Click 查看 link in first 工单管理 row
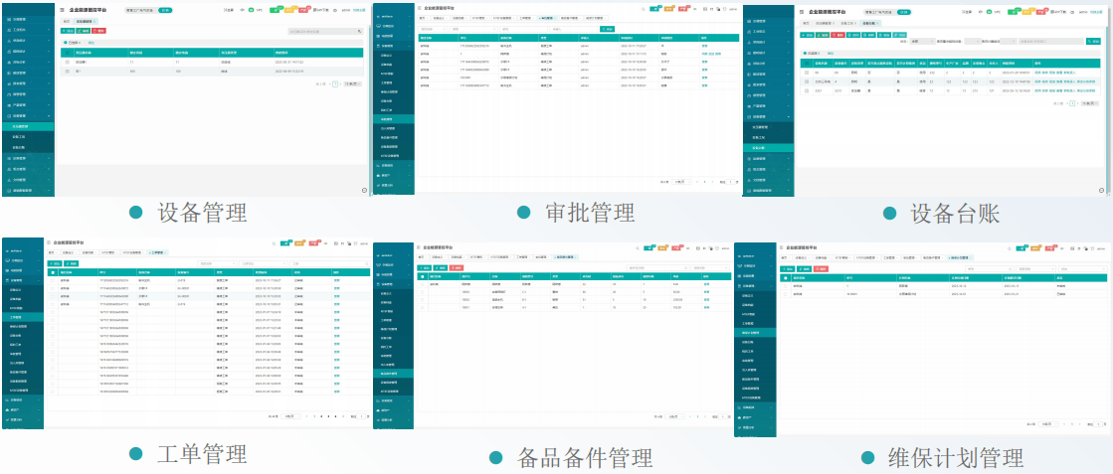1113x474 pixels. [336, 280]
